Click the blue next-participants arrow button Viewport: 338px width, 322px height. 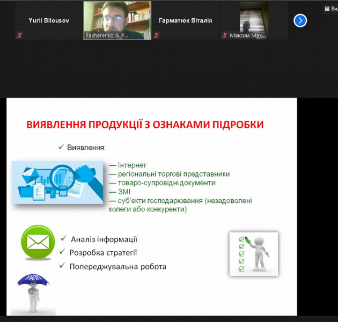(x=300, y=20)
